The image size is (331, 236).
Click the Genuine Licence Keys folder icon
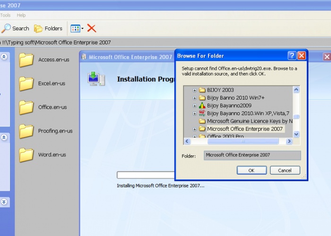click(x=202, y=121)
